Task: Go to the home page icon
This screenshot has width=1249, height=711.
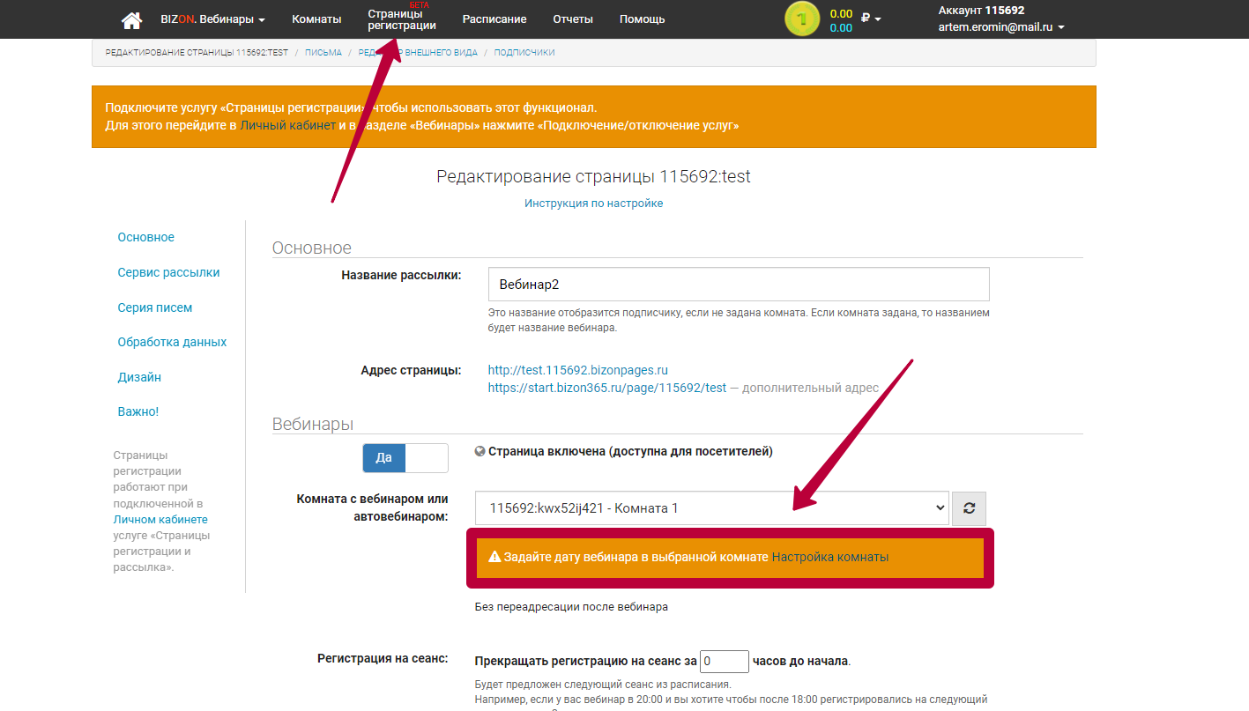Action: tap(131, 19)
